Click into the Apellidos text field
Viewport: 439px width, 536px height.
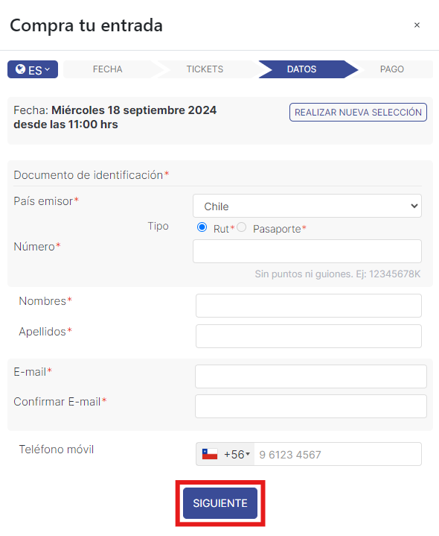pos(309,336)
